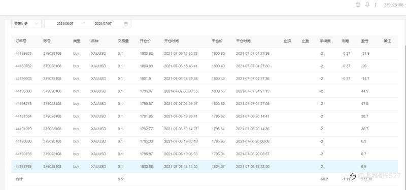Click the 利息 column header

coord(346,41)
